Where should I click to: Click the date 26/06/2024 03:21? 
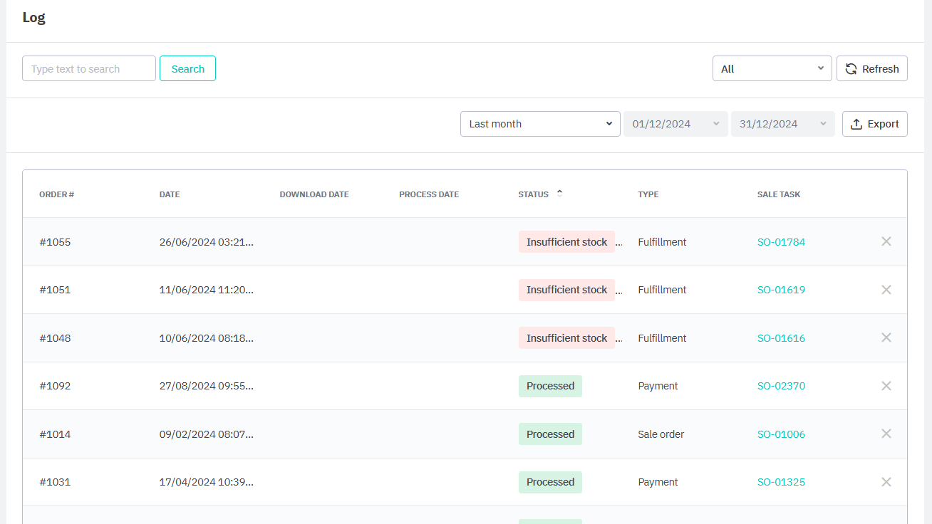(x=207, y=242)
